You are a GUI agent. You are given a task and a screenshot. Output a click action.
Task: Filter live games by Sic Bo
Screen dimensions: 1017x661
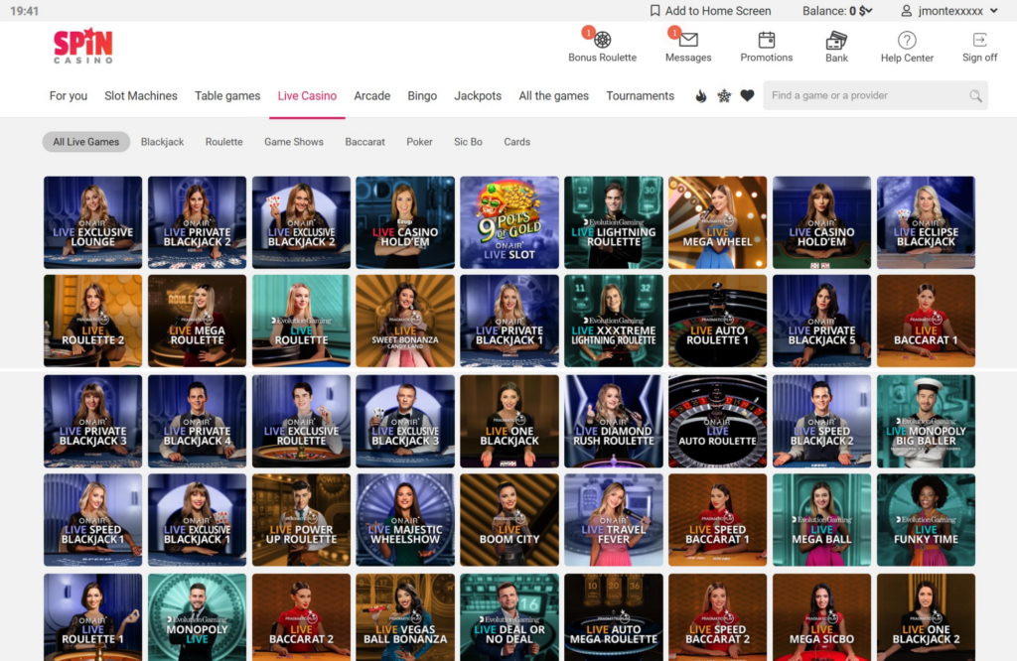click(x=468, y=142)
